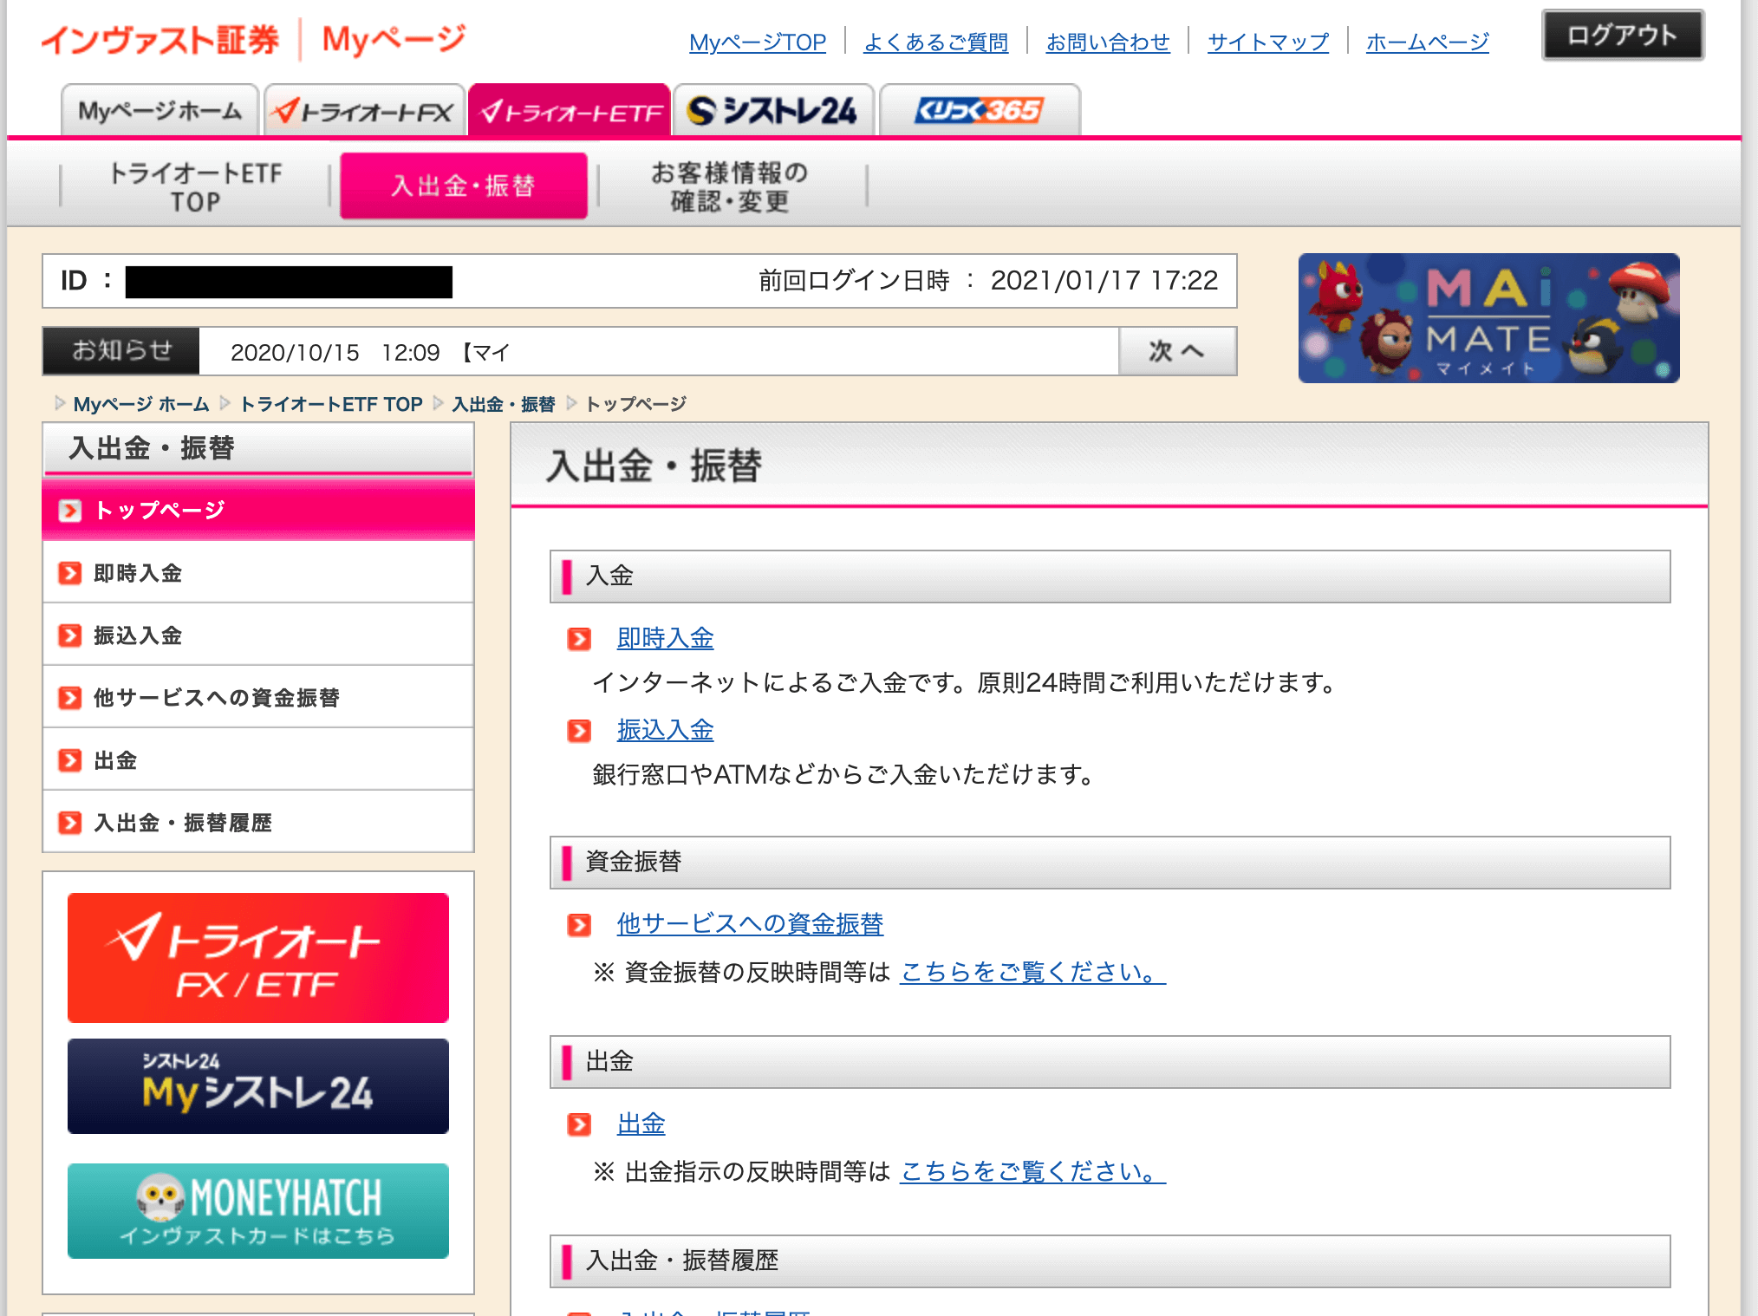Click the Myシストレ24 banner
The height and width of the screenshot is (1316, 1758).
coord(258,1086)
